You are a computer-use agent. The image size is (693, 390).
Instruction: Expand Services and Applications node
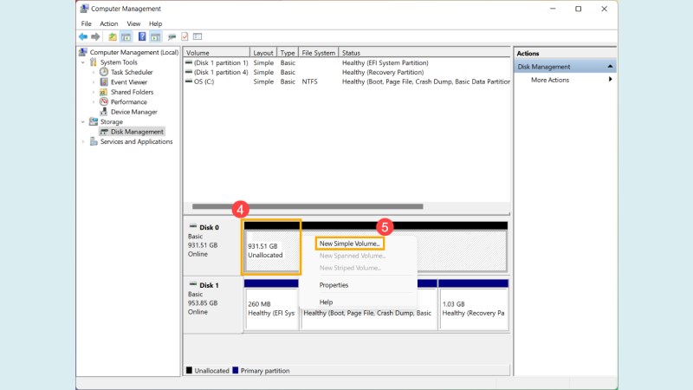(83, 141)
